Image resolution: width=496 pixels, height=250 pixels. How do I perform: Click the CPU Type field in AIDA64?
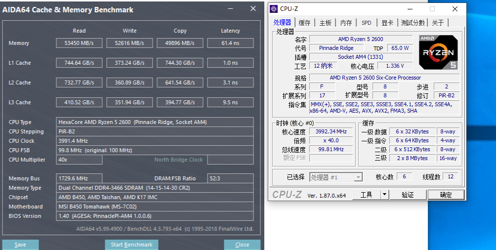155,122
